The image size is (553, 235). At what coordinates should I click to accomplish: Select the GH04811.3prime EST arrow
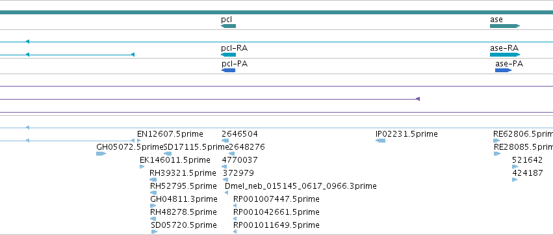coord(153,206)
